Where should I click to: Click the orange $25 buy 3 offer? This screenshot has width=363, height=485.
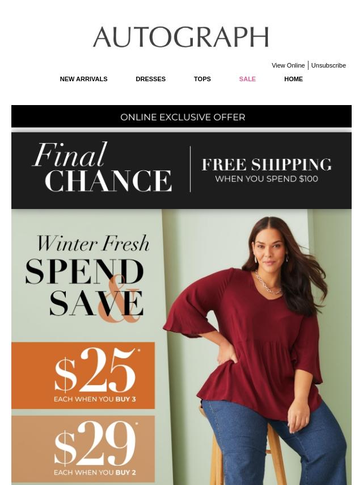coord(83,375)
